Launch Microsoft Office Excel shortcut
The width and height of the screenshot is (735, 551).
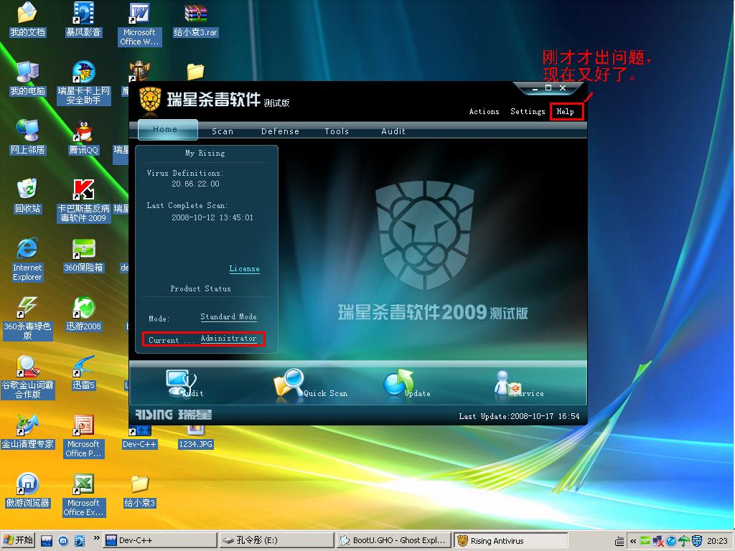point(83,495)
